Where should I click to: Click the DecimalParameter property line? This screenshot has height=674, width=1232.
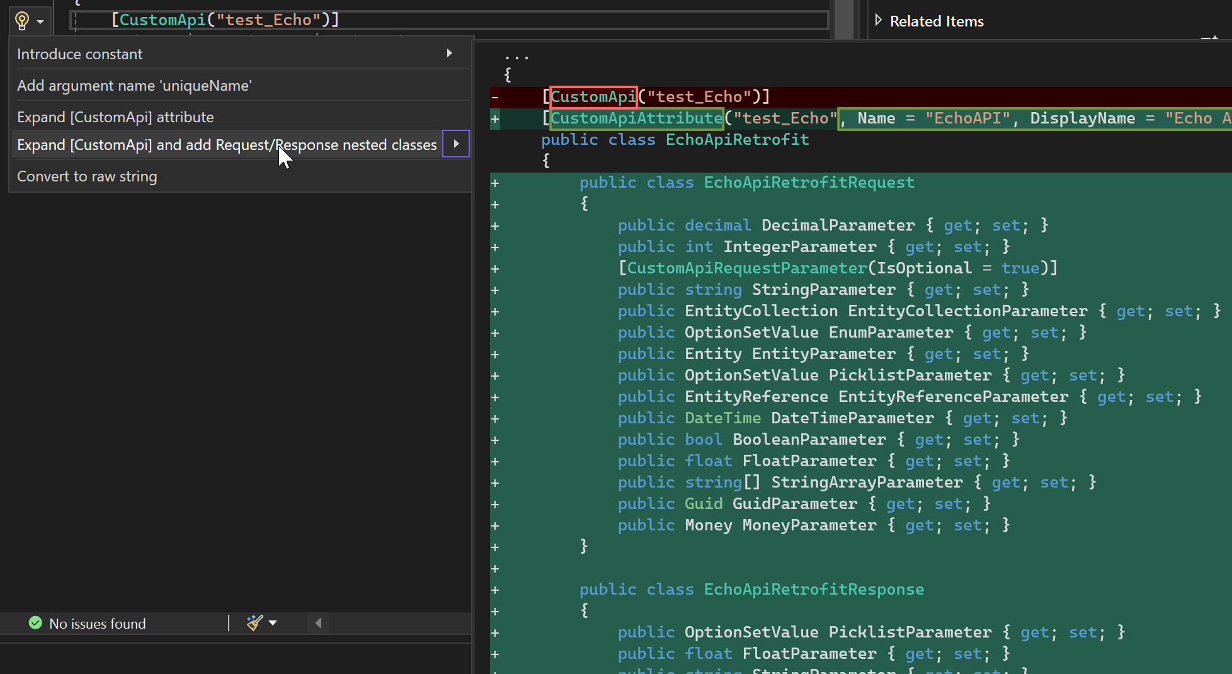(x=833, y=226)
